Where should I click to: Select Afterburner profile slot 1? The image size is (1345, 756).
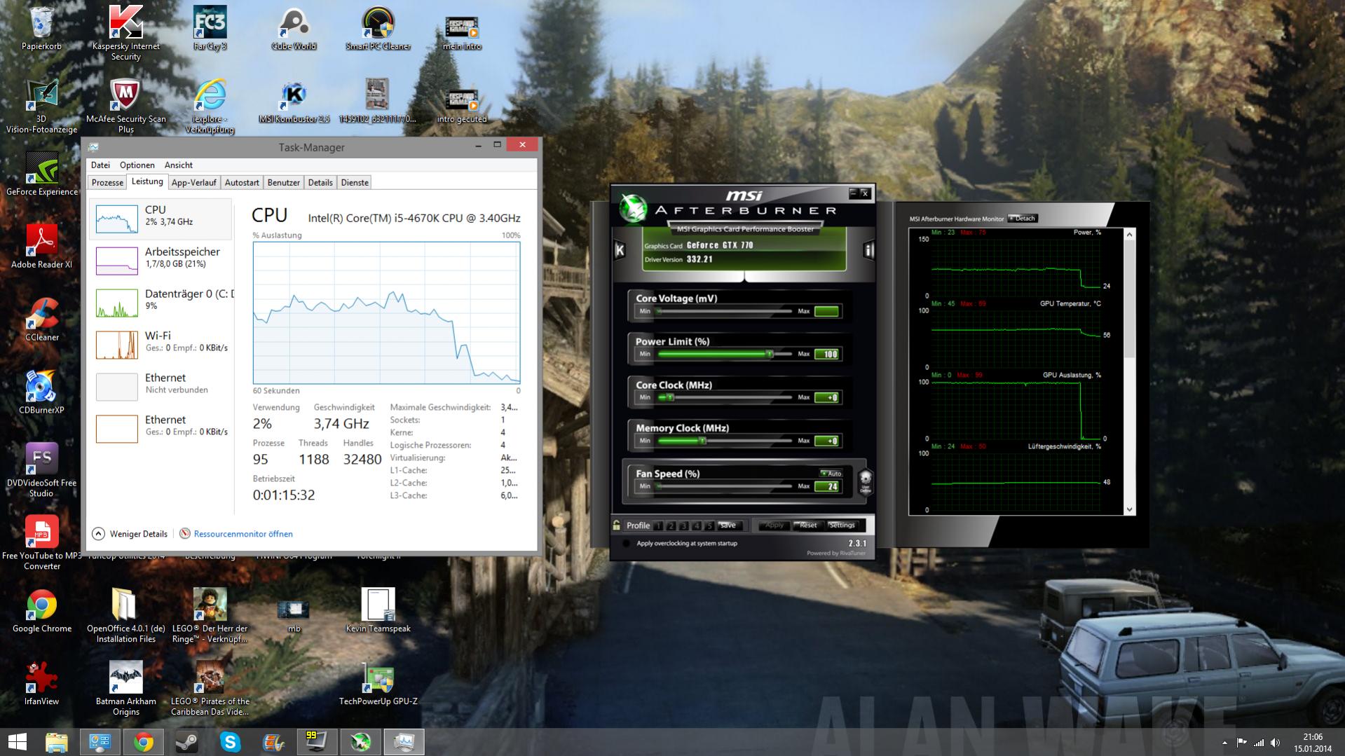click(659, 525)
